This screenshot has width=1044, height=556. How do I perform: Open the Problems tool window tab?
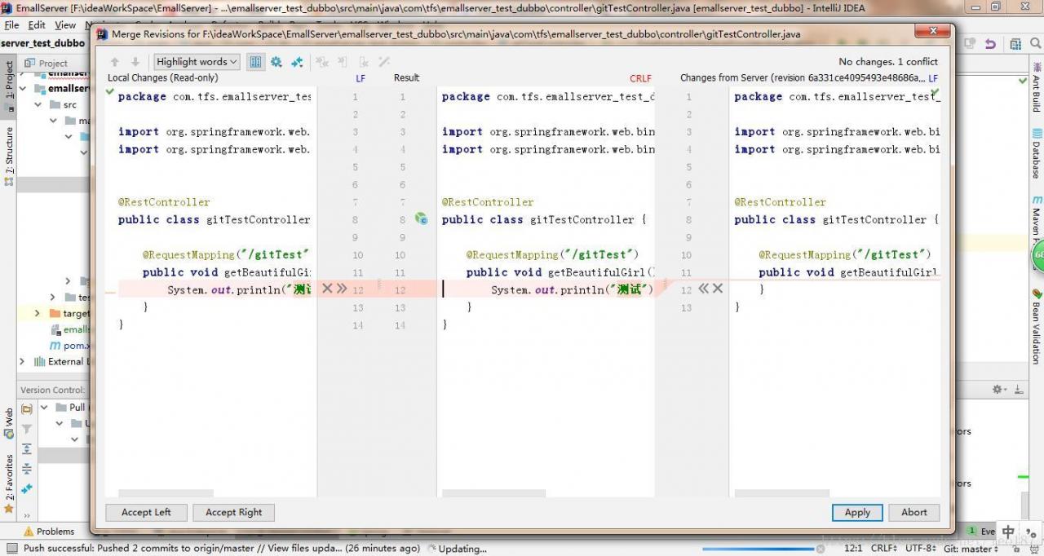click(x=49, y=532)
